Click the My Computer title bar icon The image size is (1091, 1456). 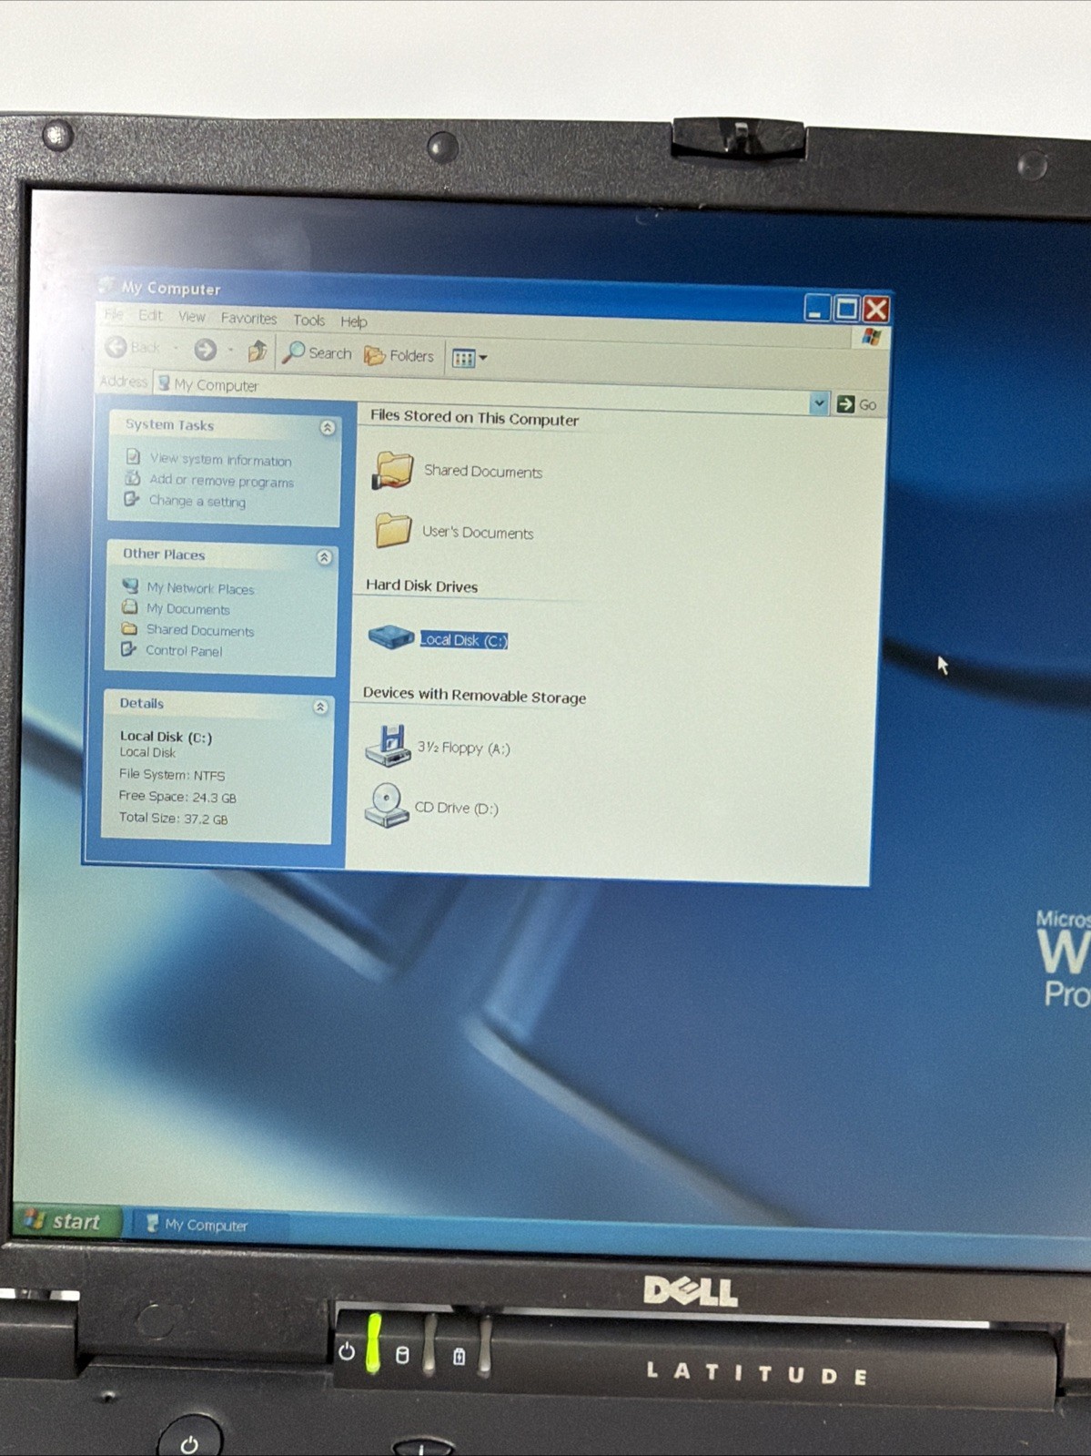107,285
